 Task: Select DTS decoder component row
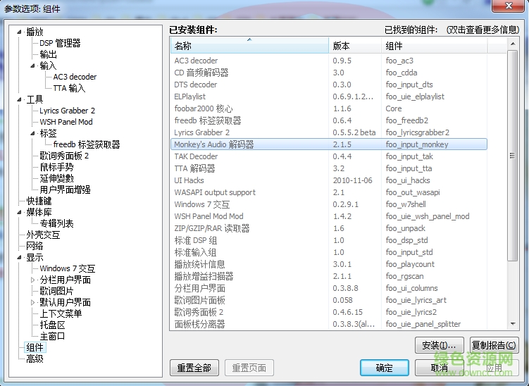coord(329,85)
